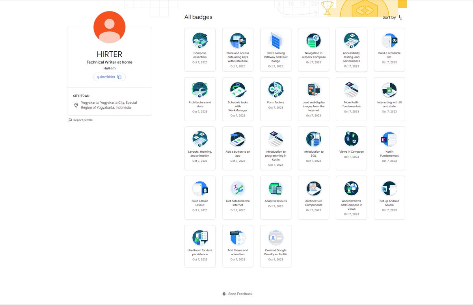
Task: Click the Oct 4, 2023 date text
Action: click(276, 260)
